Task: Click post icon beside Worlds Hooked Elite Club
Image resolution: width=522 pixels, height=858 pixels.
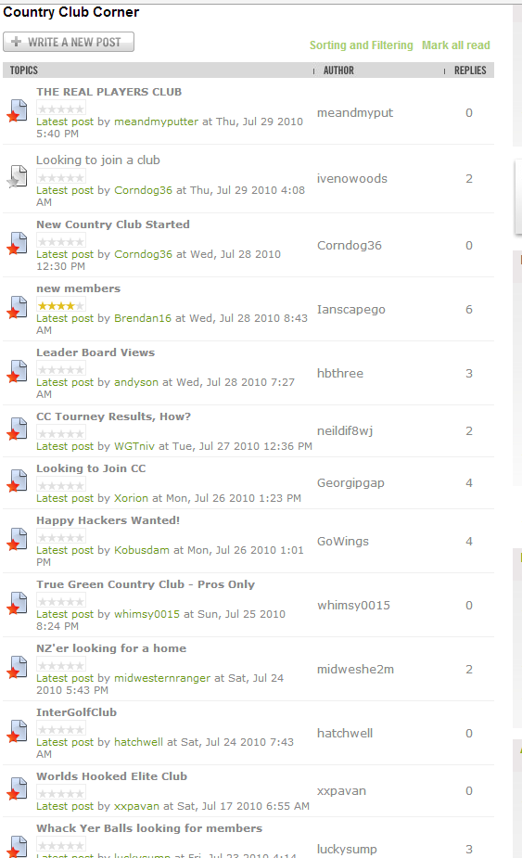Action: [17, 789]
